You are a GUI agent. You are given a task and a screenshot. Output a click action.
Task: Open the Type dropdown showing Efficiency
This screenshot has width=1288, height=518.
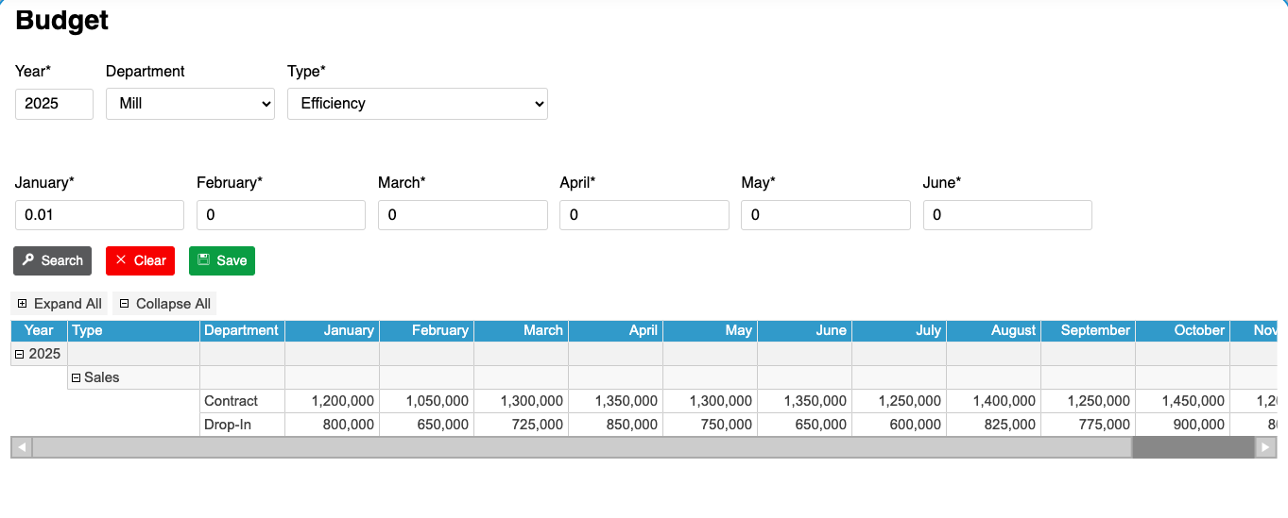click(x=417, y=104)
